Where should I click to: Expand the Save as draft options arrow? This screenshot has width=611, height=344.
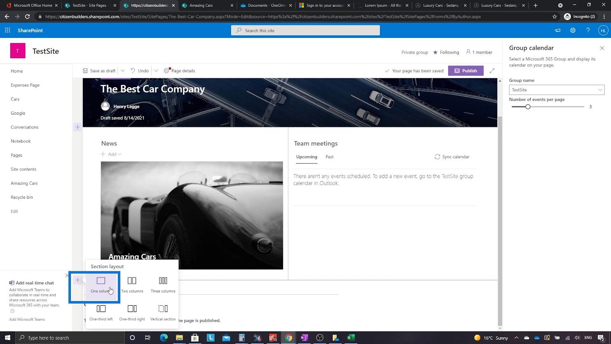123,71
